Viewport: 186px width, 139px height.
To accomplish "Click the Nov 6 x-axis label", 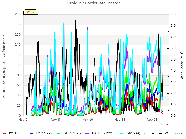I will click(x=55, y=120).
